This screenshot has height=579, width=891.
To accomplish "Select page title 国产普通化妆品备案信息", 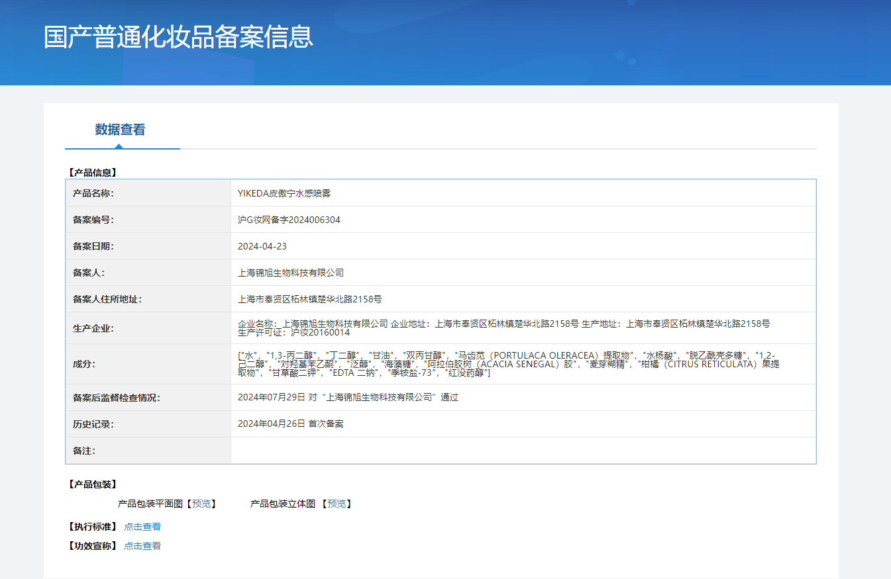I will pyautogui.click(x=178, y=37).
